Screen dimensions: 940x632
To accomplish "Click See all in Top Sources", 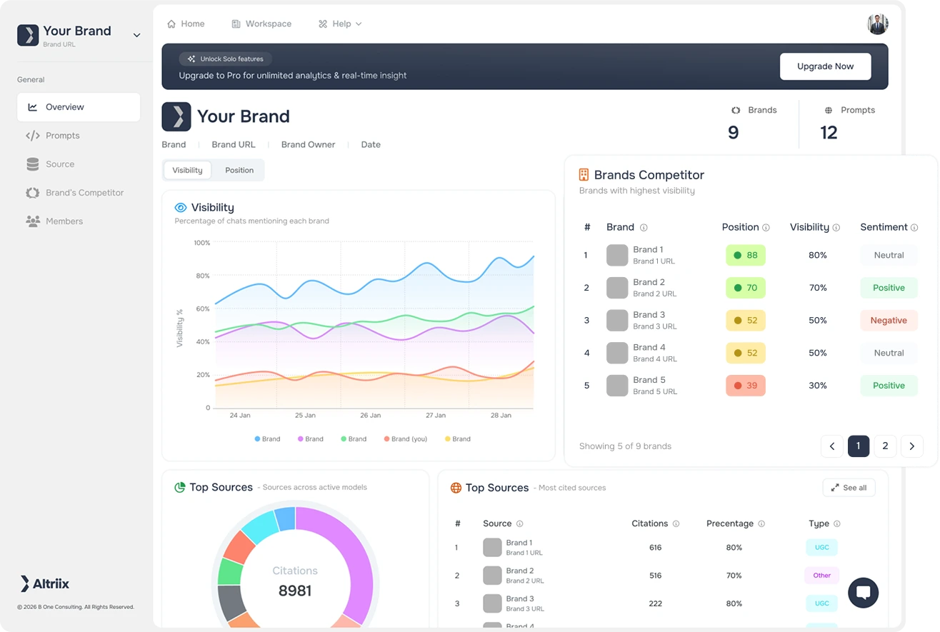I will pyautogui.click(x=849, y=488).
